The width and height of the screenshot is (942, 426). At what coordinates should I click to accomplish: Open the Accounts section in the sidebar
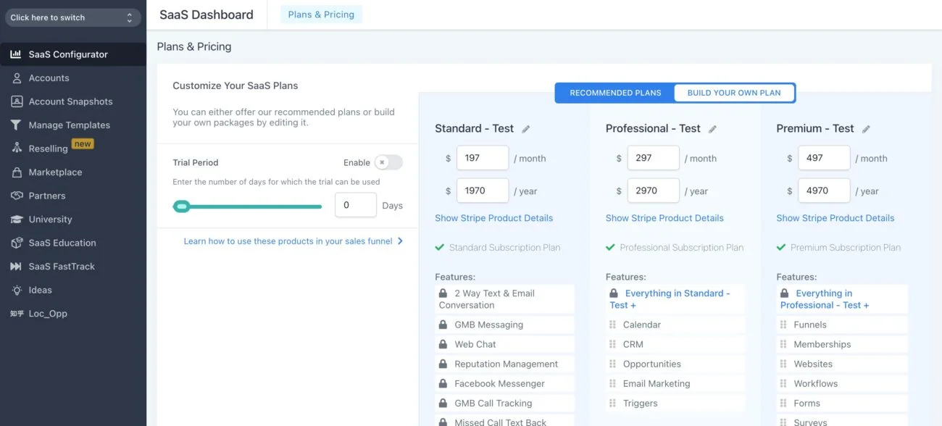(x=49, y=78)
